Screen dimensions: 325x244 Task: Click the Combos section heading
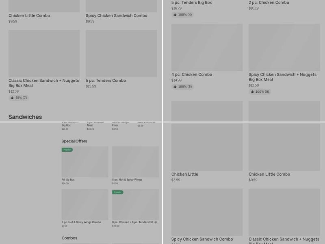point(69,238)
